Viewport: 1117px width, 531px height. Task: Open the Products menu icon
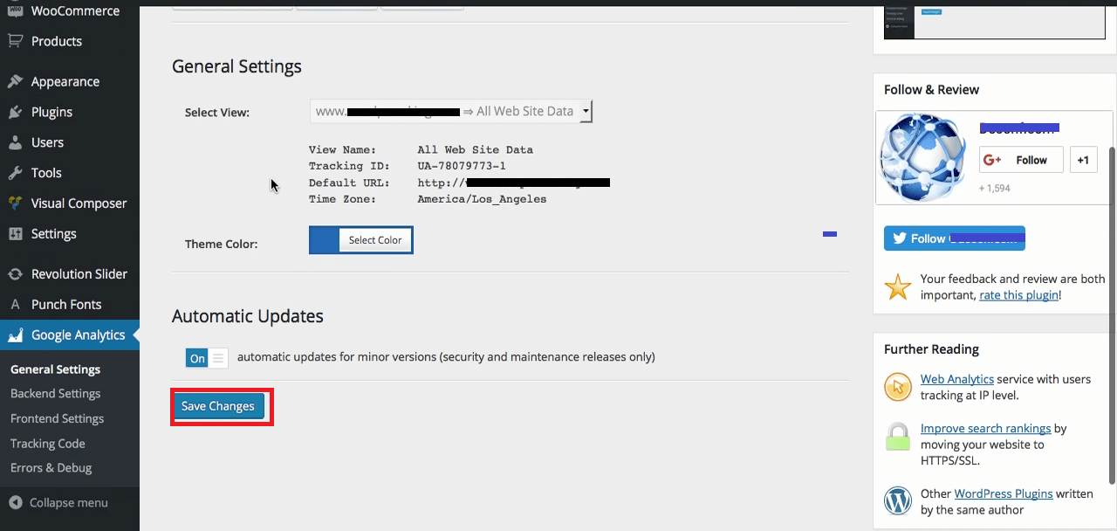(x=15, y=41)
